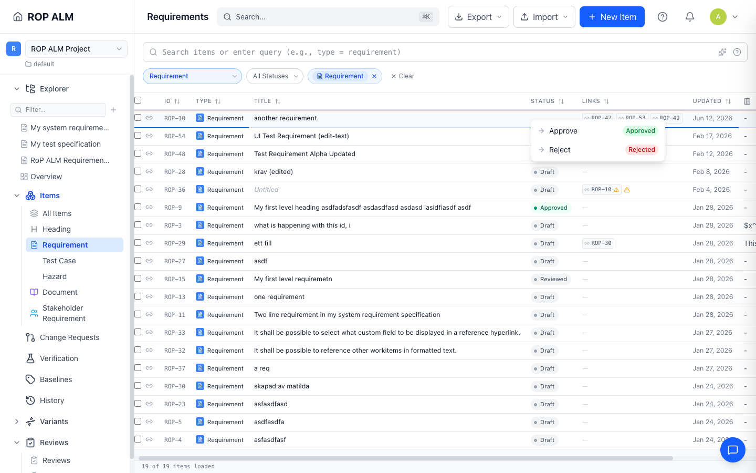
Task: Click the Approved status badge on ROP-9
Action: [551, 208]
